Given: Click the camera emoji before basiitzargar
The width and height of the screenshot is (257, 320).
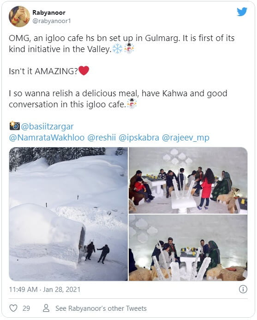Looking at the screenshot, I should 14,126.
